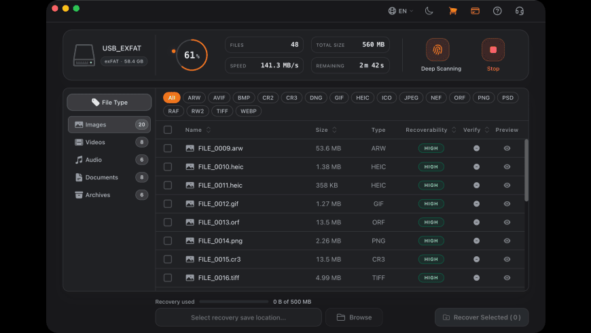Open the language selector EN dropdown

tap(401, 11)
